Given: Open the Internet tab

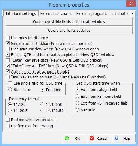Looking at the screenshot, I should click(x=118, y=14).
